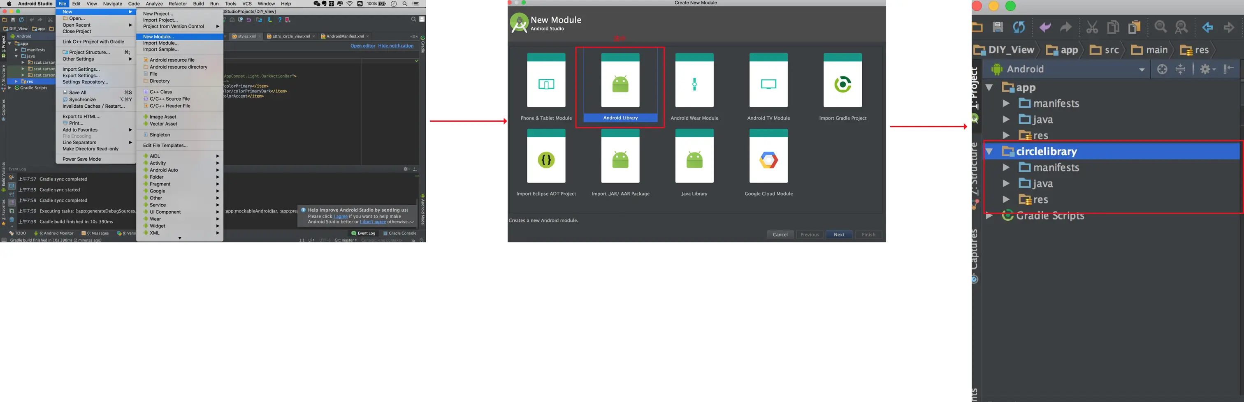Screen dimensions: 1244x402
Task: Open the Gradle Console tab in the bottom bar
Action: pyautogui.click(x=399, y=233)
